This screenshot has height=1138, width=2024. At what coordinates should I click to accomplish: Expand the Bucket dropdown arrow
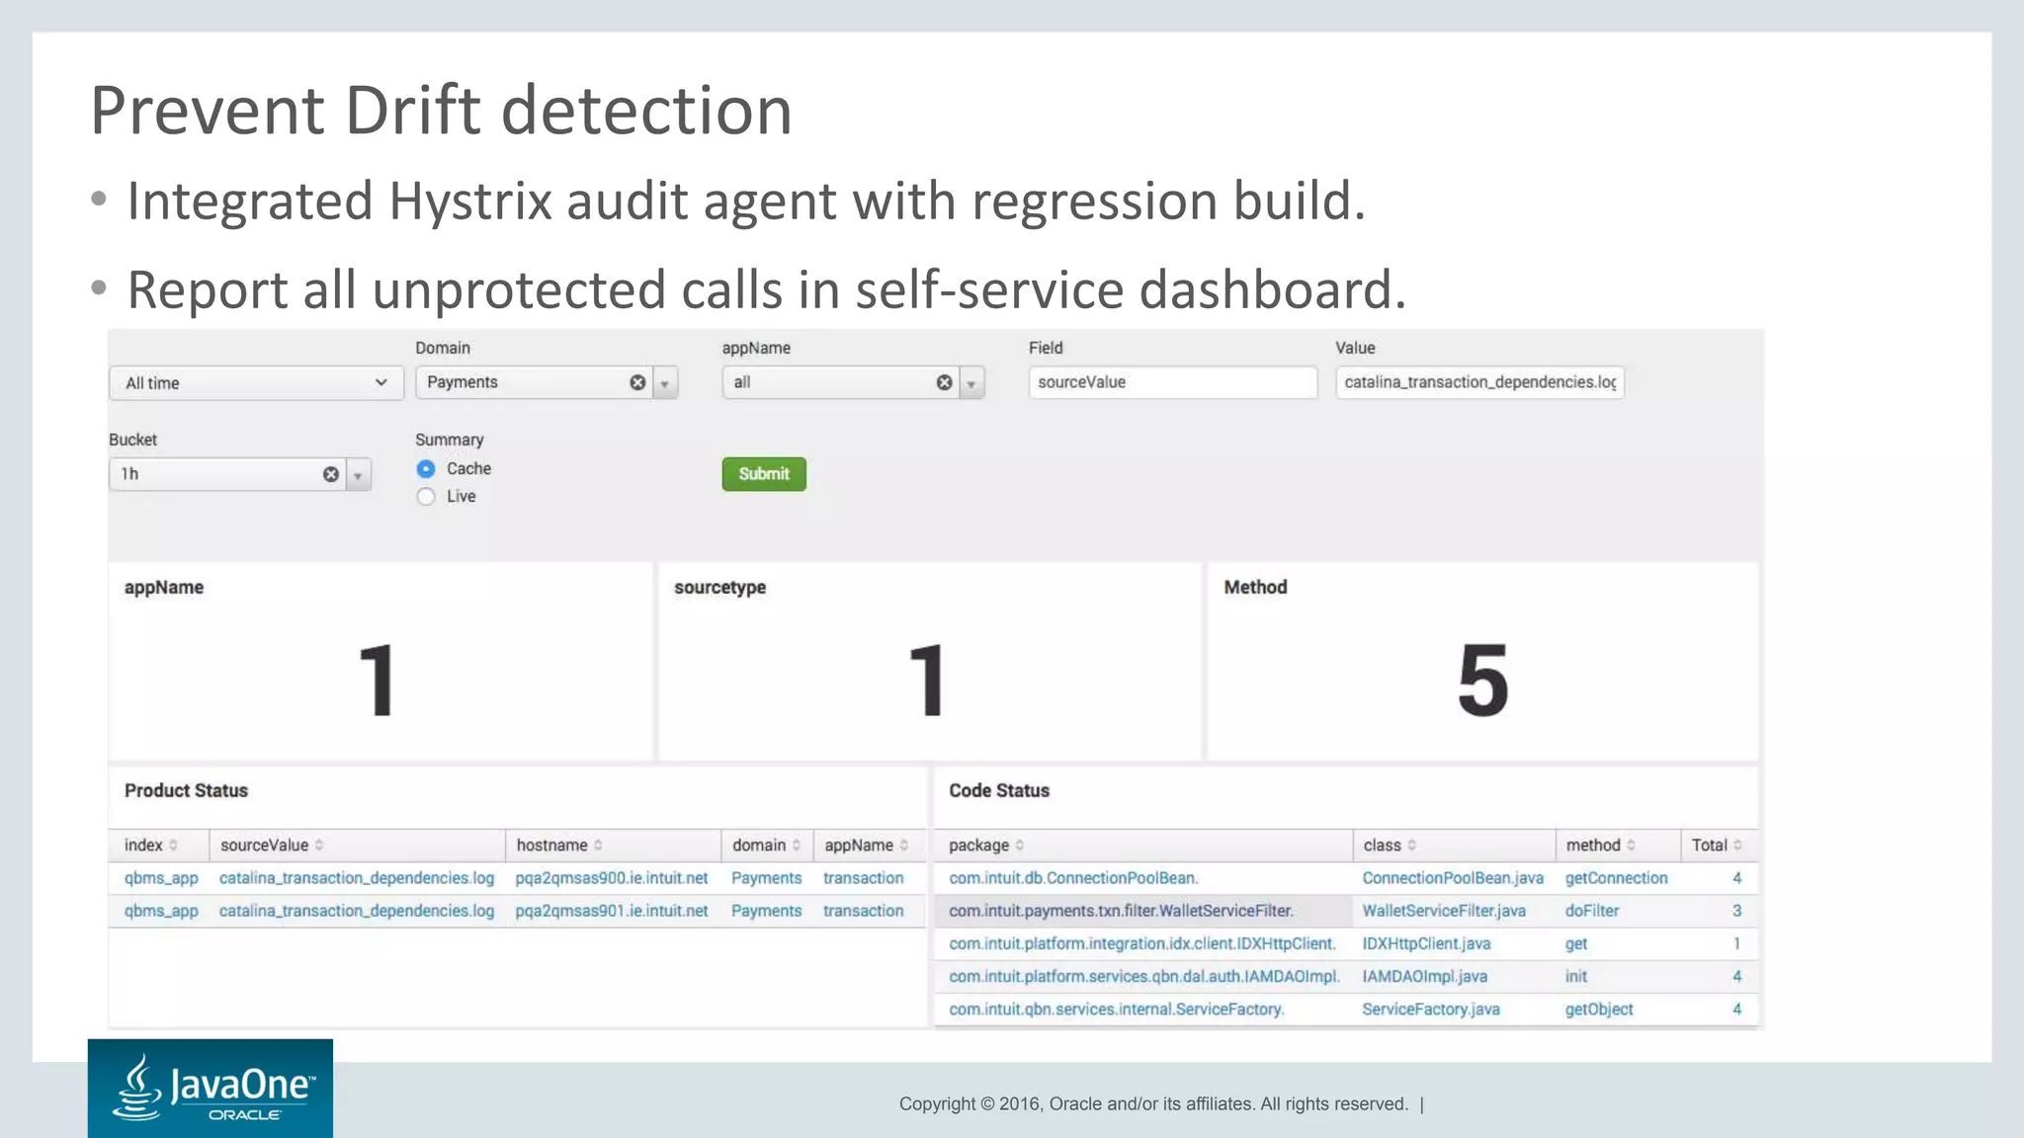[x=358, y=475]
